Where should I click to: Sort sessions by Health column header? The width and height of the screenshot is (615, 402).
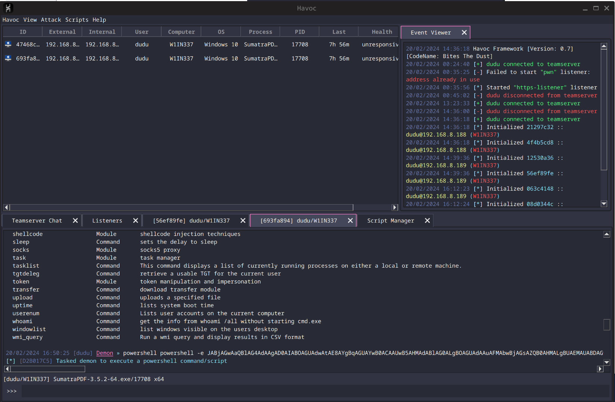[379, 32]
